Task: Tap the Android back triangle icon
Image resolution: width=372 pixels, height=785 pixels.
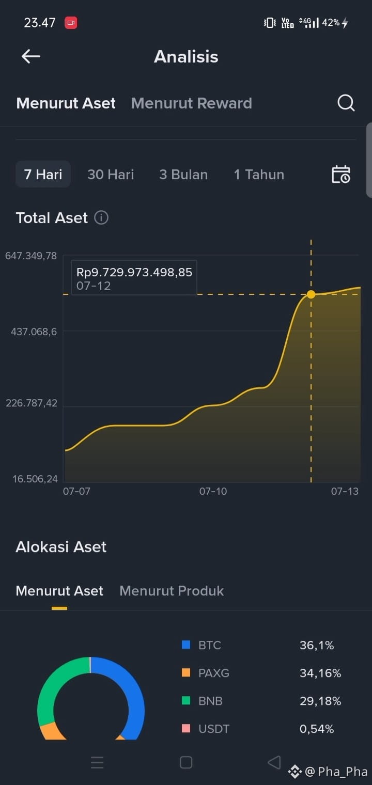Action: pyautogui.click(x=274, y=762)
